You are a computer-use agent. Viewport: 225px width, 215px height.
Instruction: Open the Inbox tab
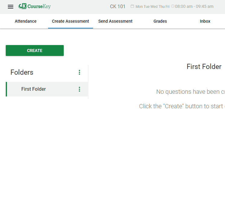click(x=205, y=21)
